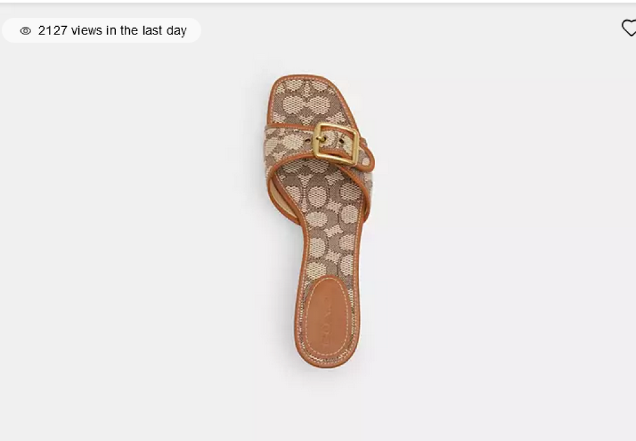This screenshot has width=636, height=441.
Task: Click the '2127 views in the last day' badge
Action: pyautogui.click(x=101, y=31)
